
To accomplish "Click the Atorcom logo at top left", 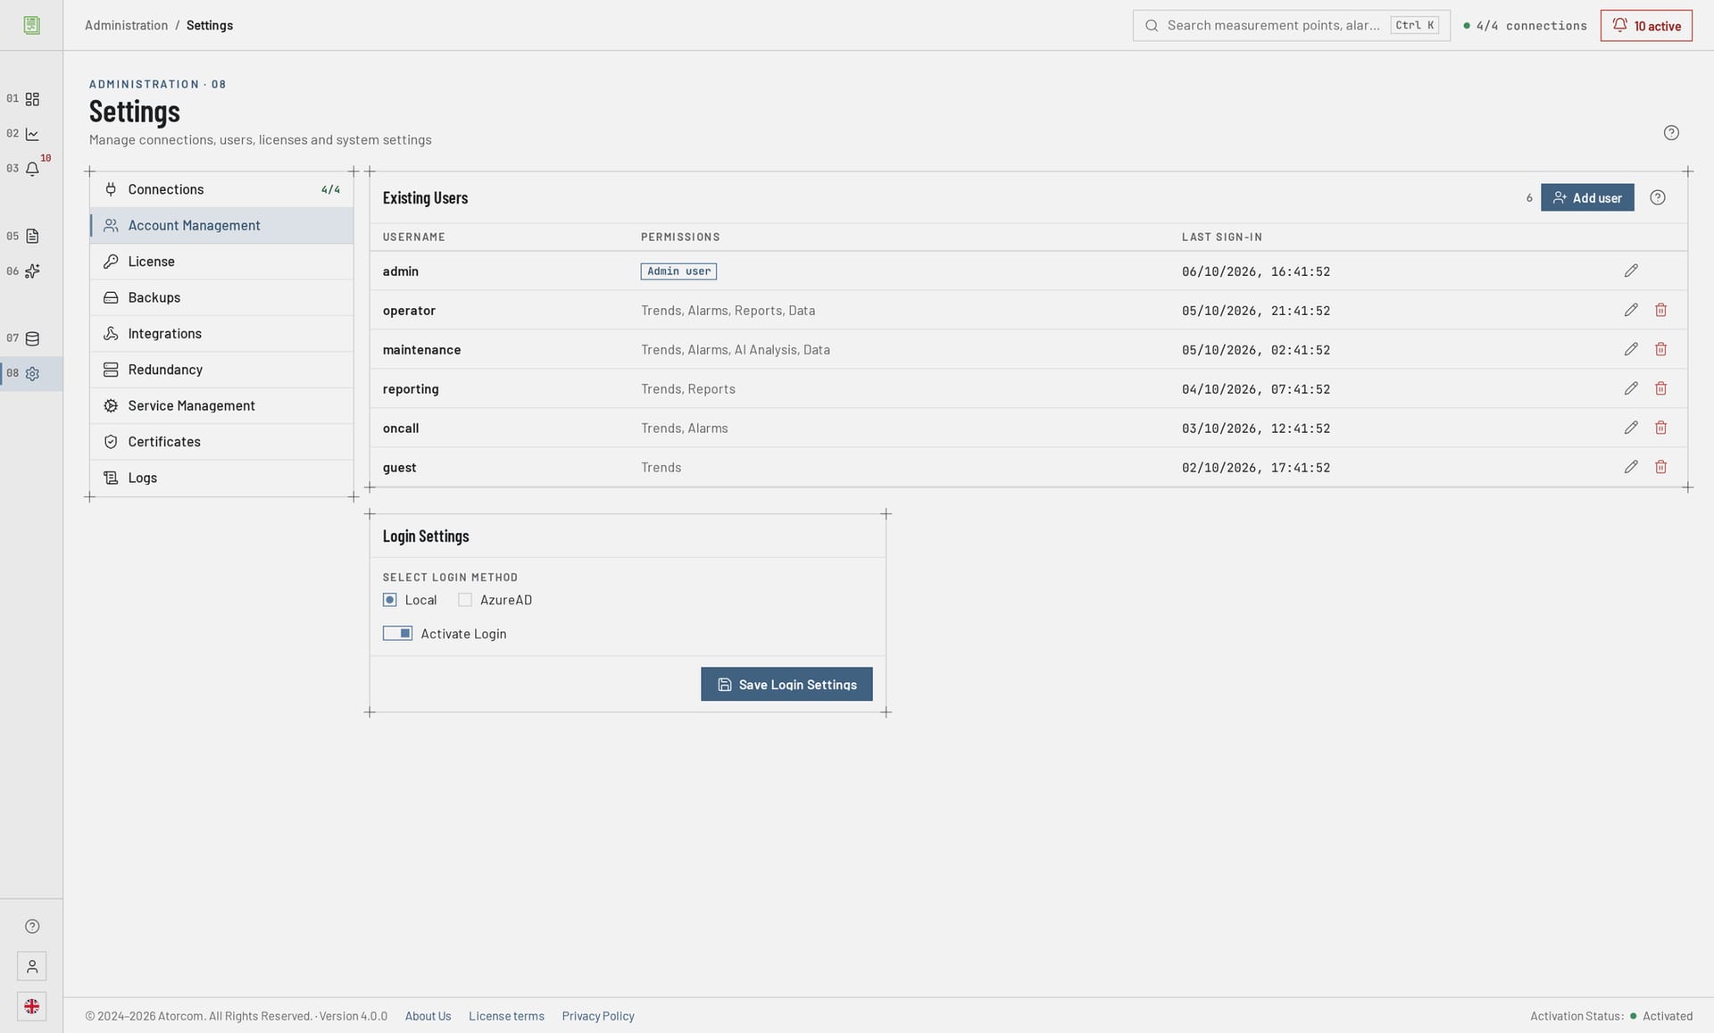I will coord(32,25).
